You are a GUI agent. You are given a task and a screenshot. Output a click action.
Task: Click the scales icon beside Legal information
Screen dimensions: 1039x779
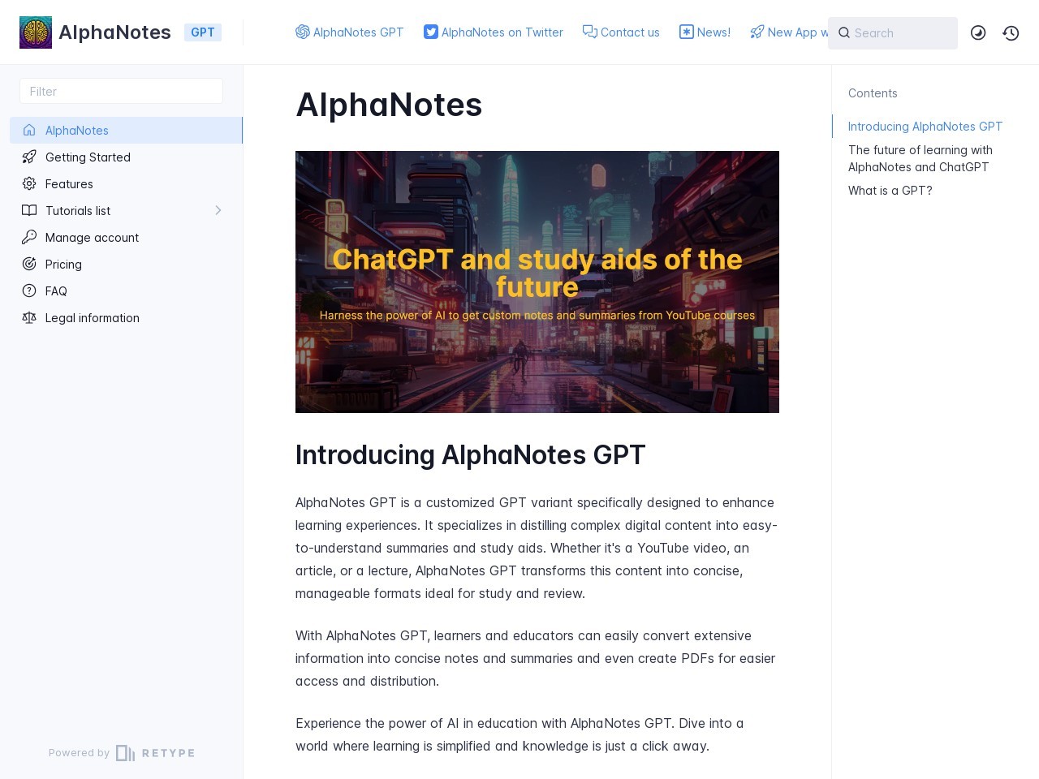pos(29,317)
